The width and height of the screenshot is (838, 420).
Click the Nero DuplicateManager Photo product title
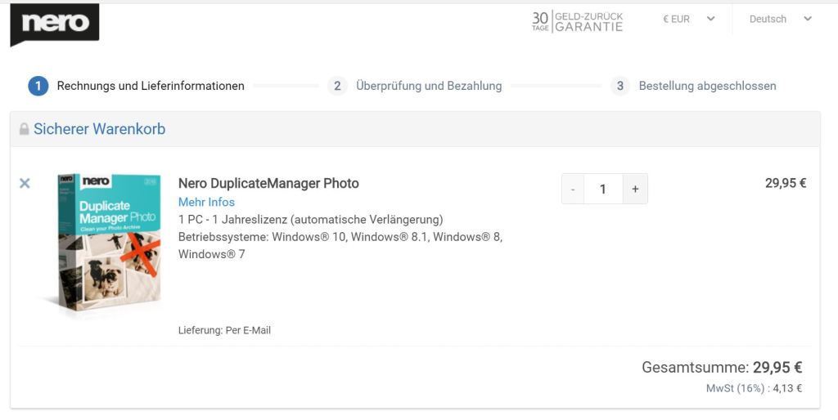coord(268,183)
